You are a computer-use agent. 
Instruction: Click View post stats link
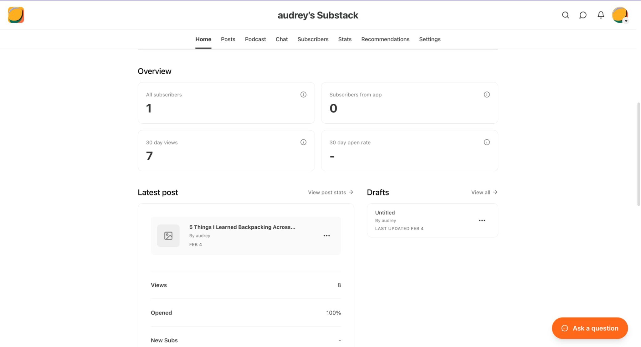331,192
